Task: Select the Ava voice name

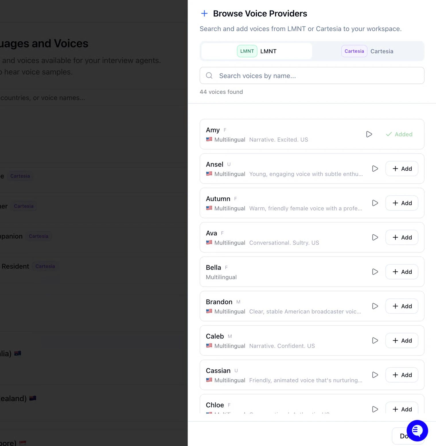Action: 211,233
